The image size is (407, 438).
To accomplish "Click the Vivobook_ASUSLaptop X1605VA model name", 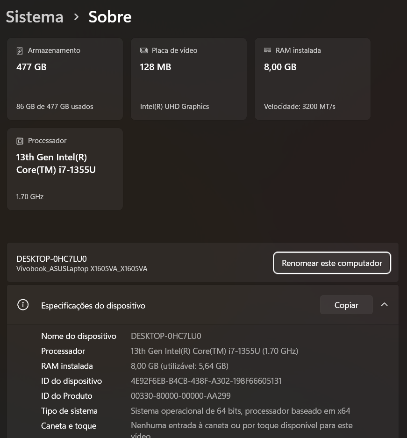I will click(x=82, y=269).
